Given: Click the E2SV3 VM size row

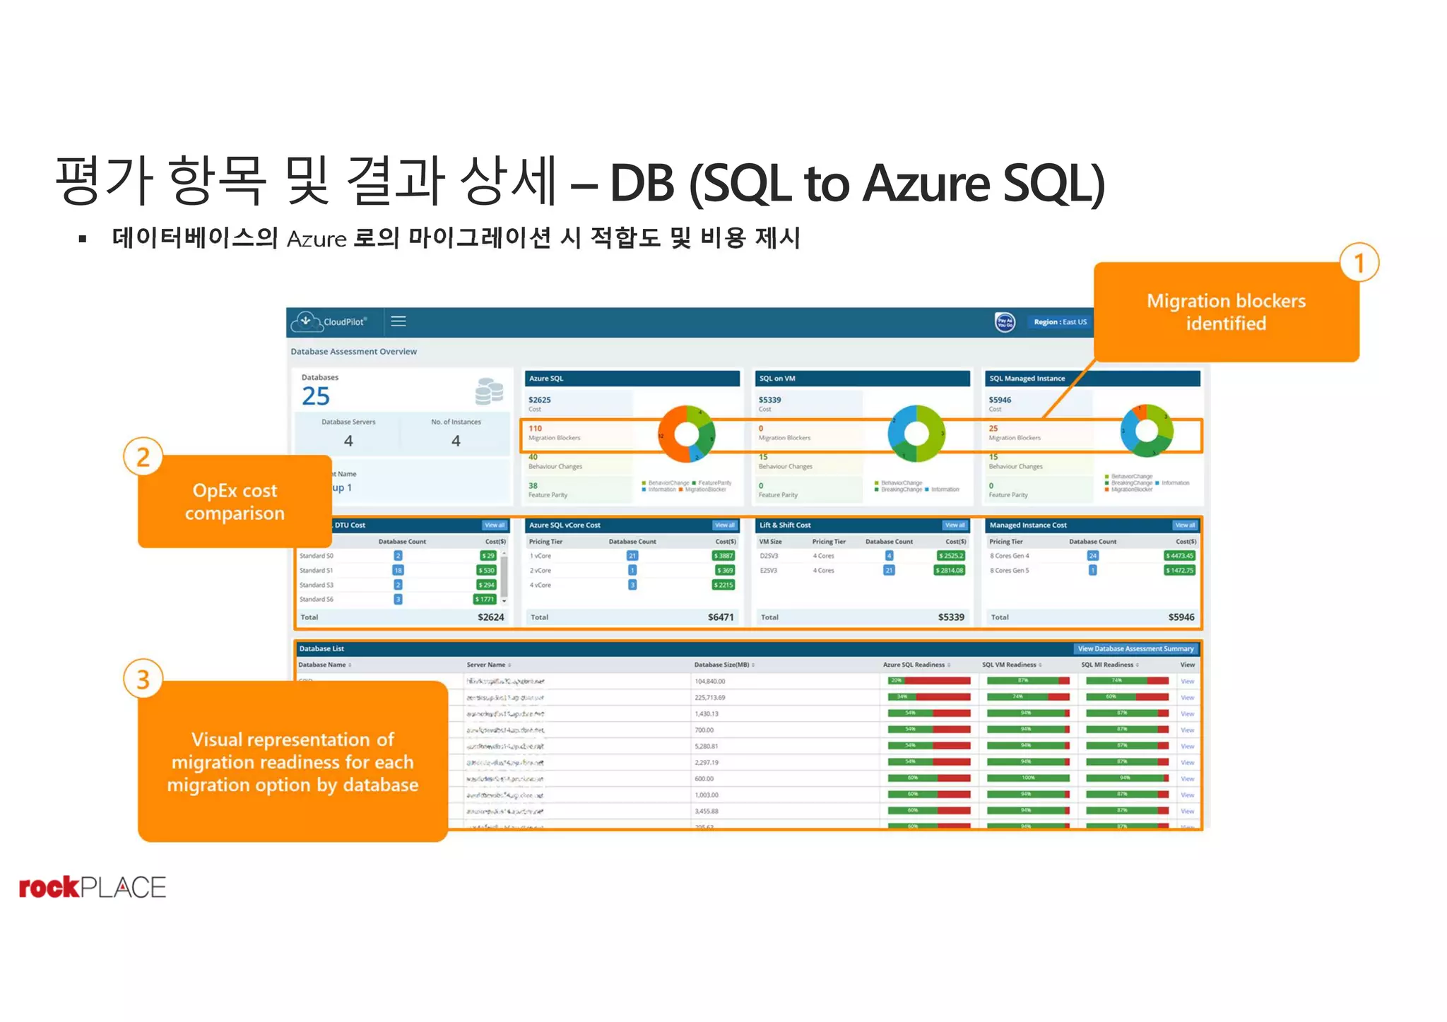Looking at the screenshot, I should pyautogui.click(x=862, y=571).
